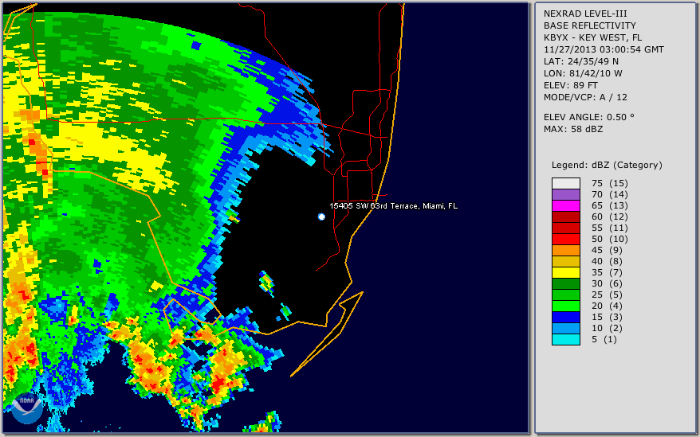Viewport: 700px width, 437px height.
Task: Click the 'LAT: 24/35/49 N' text
Action: [x=581, y=61]
